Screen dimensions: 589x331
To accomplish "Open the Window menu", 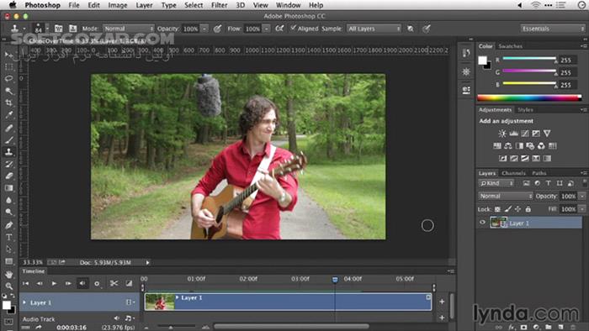I will [288, 5].
